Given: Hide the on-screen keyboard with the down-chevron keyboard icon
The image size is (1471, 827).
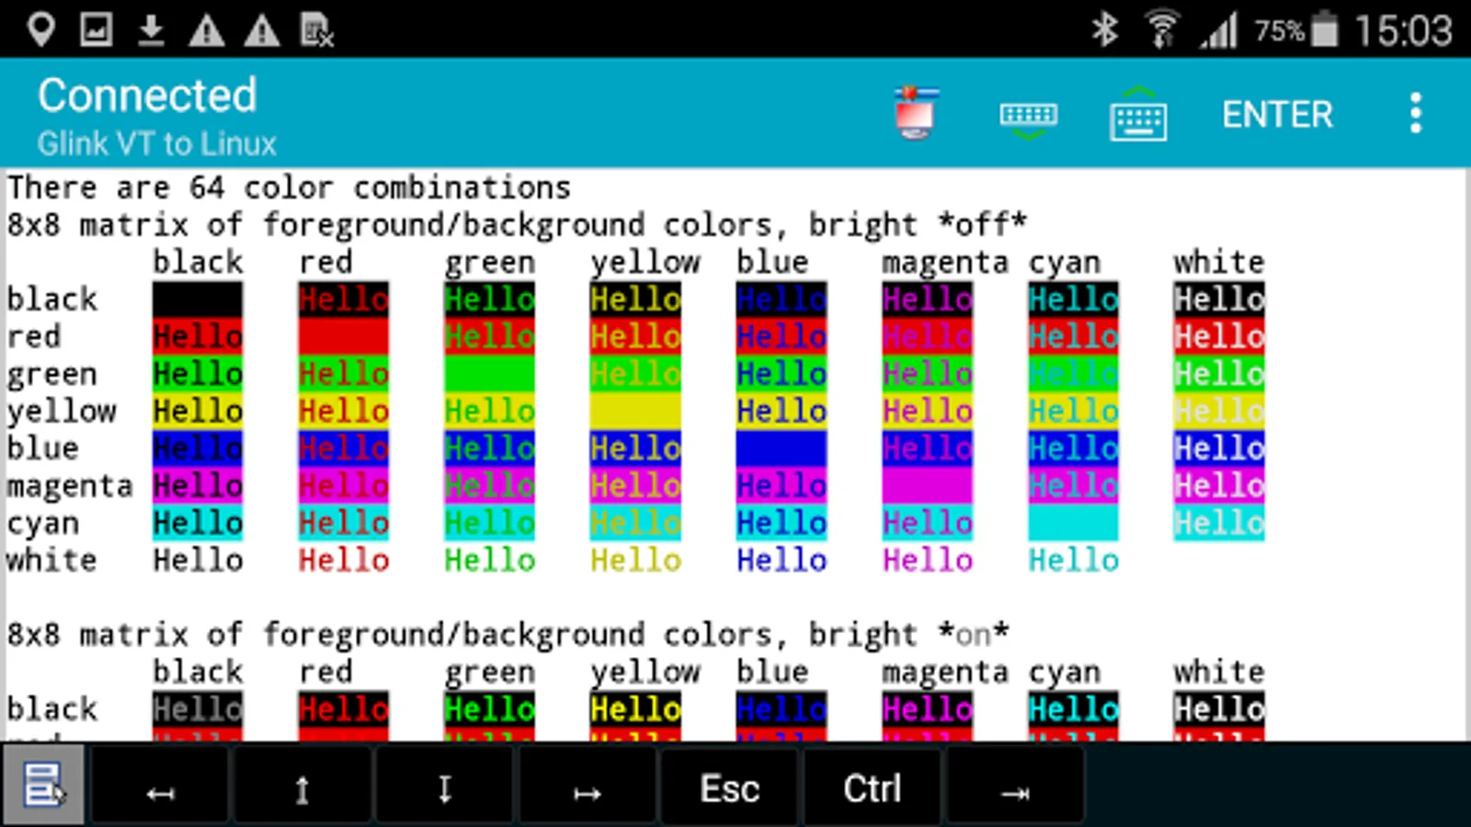Looking at the screenshot, I should pos(1028,119).
